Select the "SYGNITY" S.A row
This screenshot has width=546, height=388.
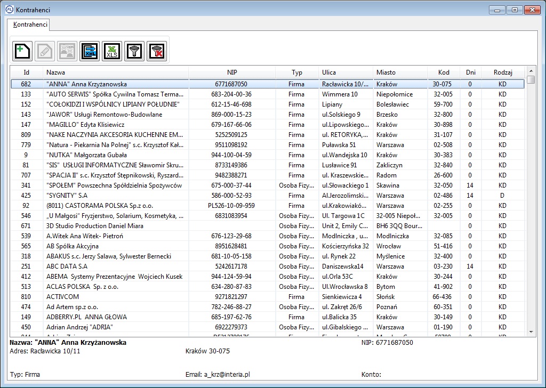[x=268, y=195]
